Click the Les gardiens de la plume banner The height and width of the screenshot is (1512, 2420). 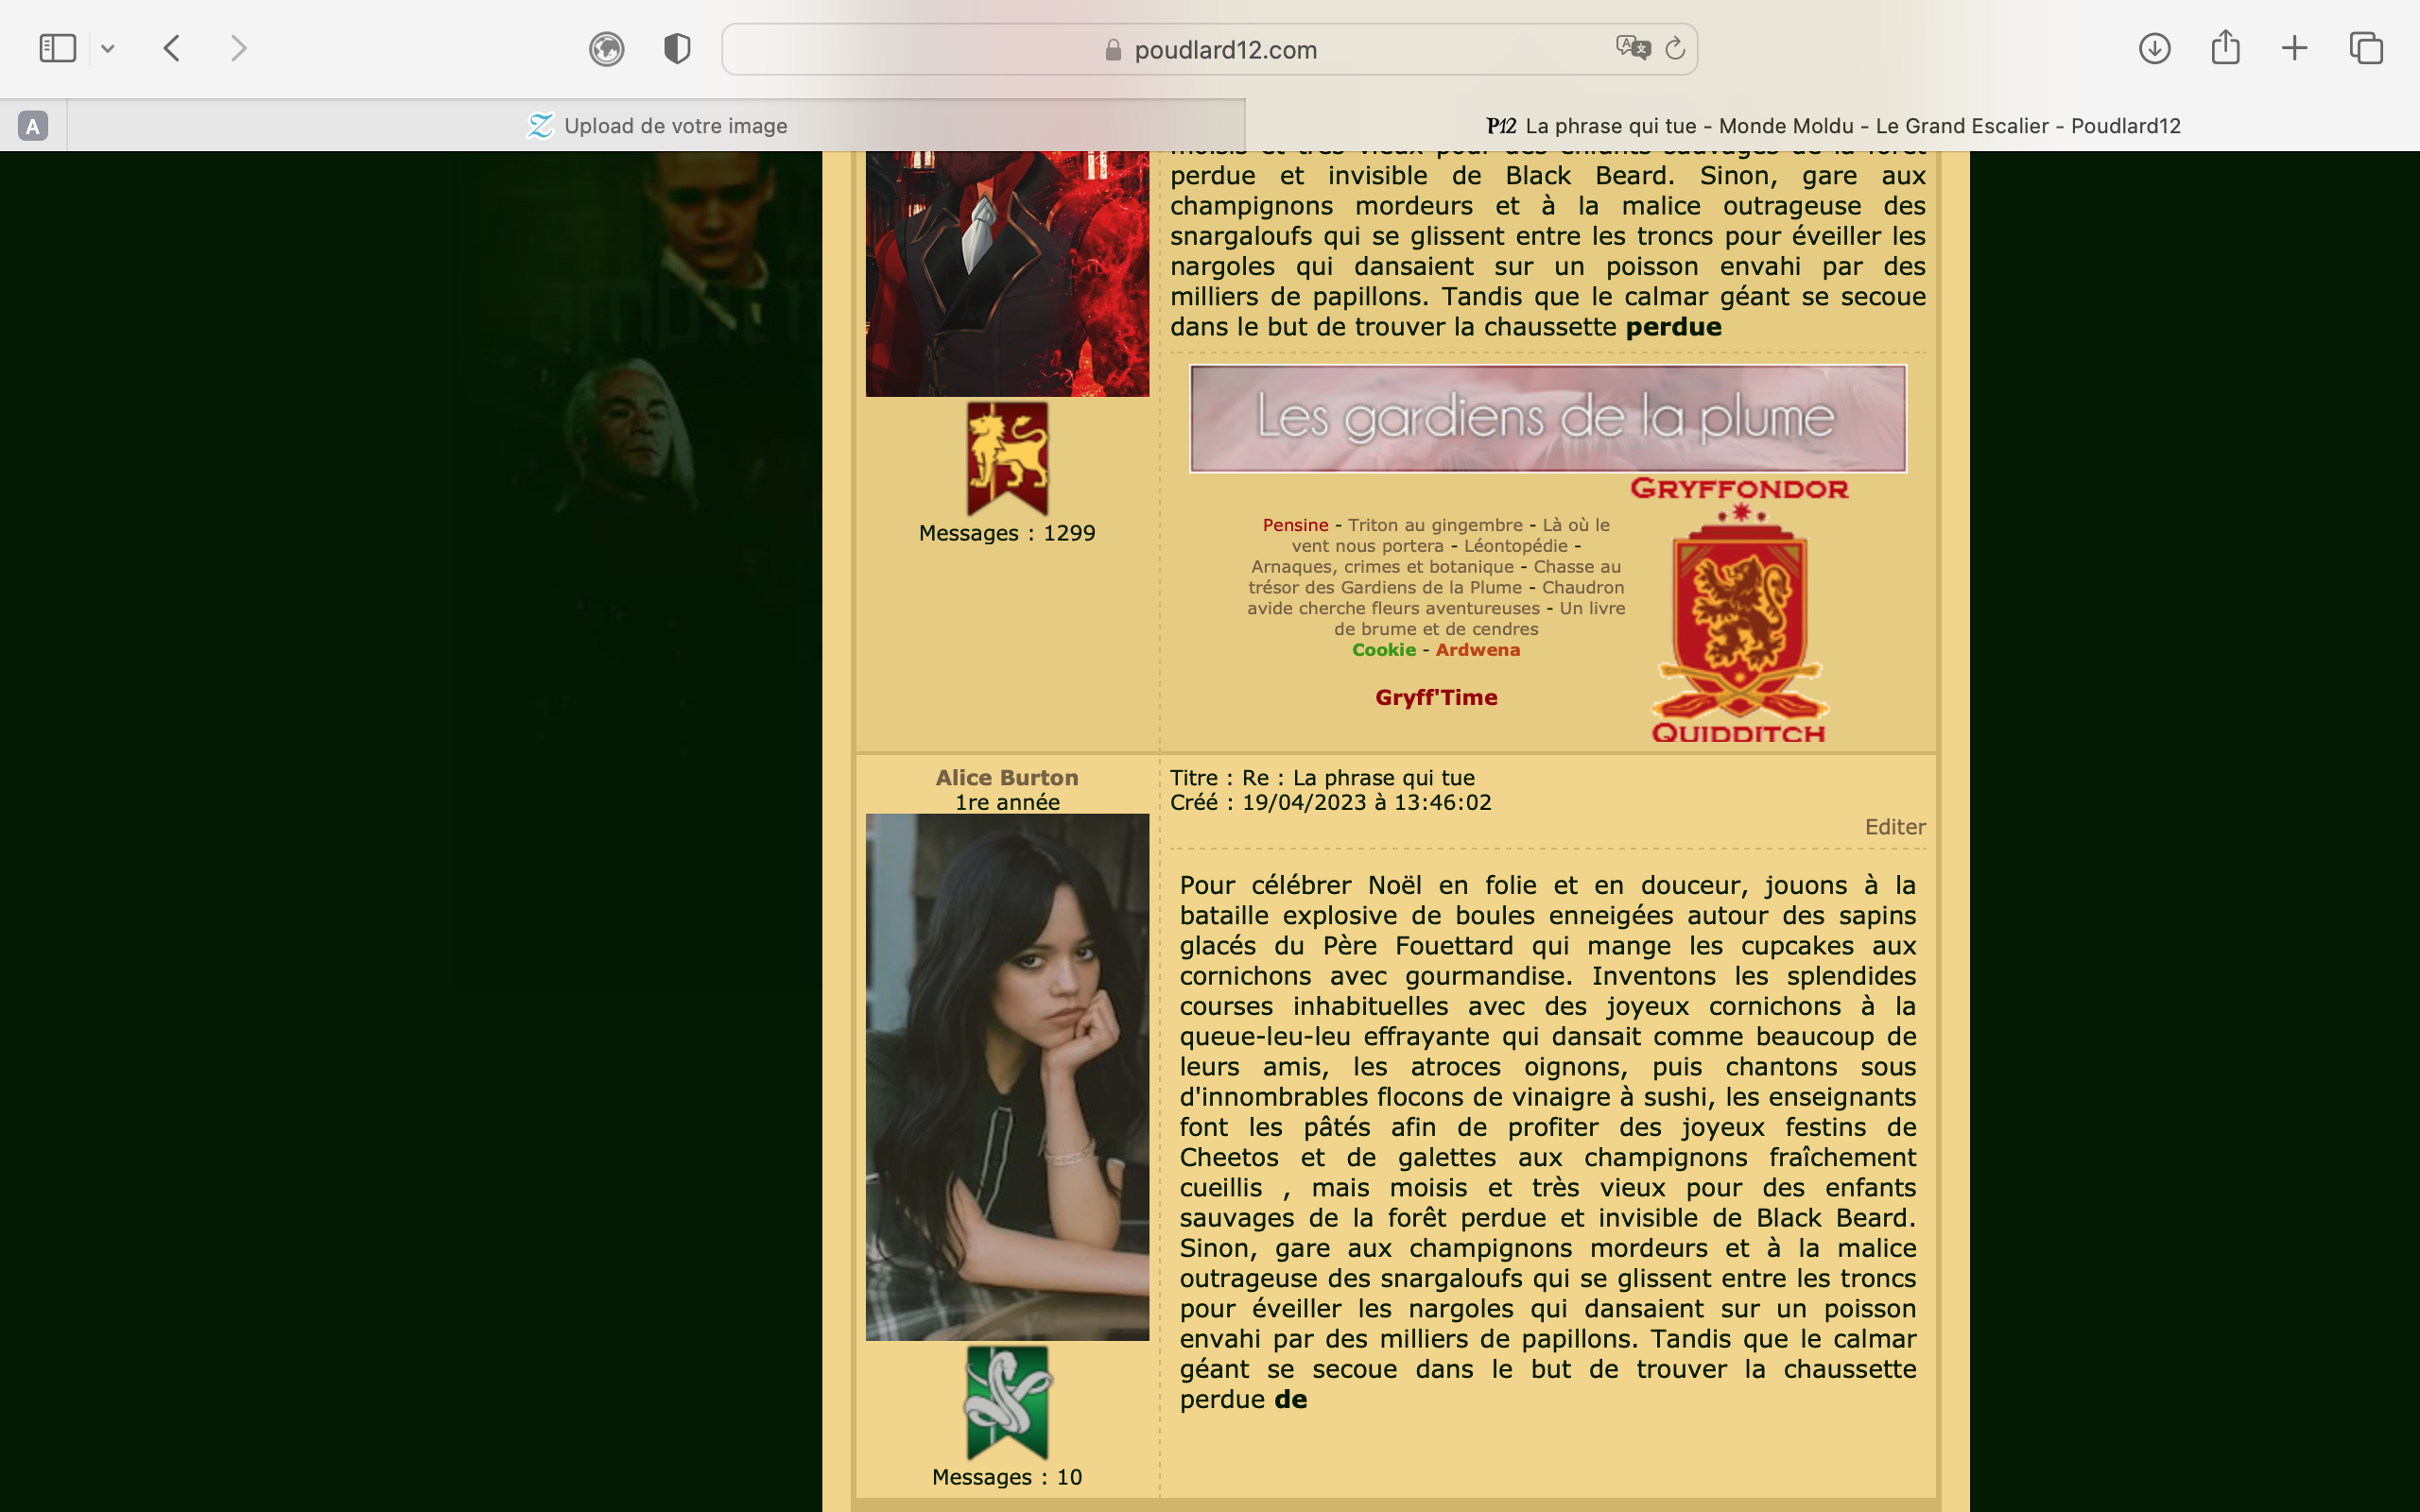(1547, 418)
